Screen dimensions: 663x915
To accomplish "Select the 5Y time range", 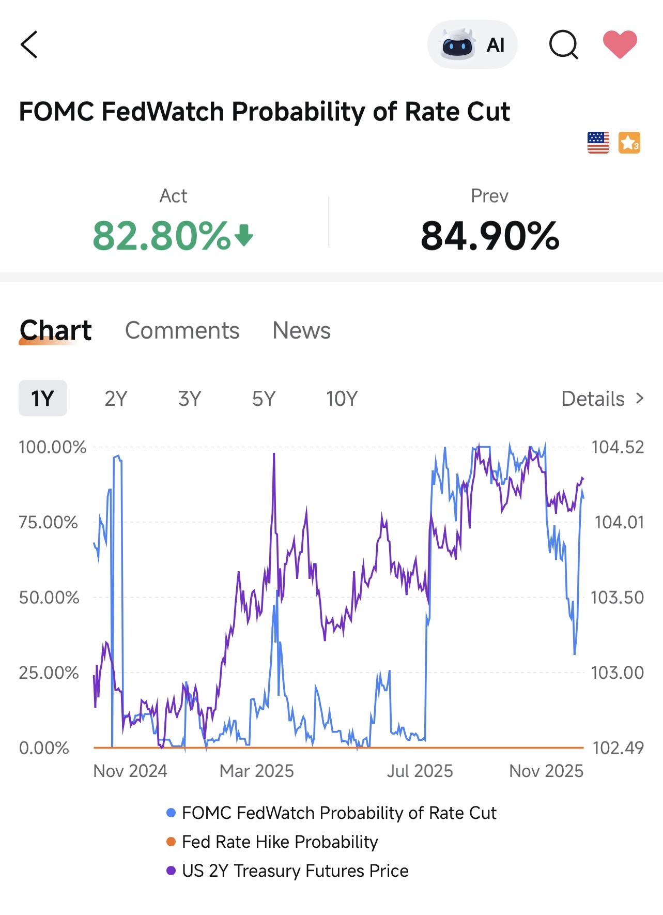I will point(264,399).
